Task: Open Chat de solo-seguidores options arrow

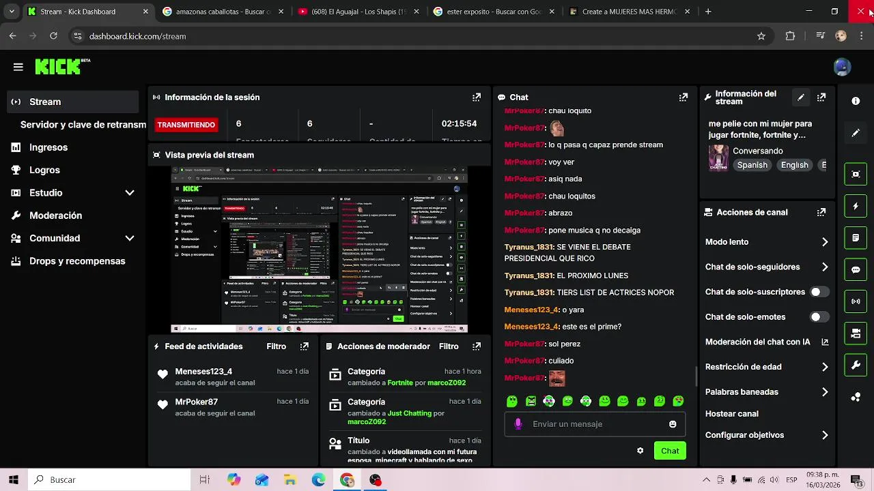Action: [825, 267]
